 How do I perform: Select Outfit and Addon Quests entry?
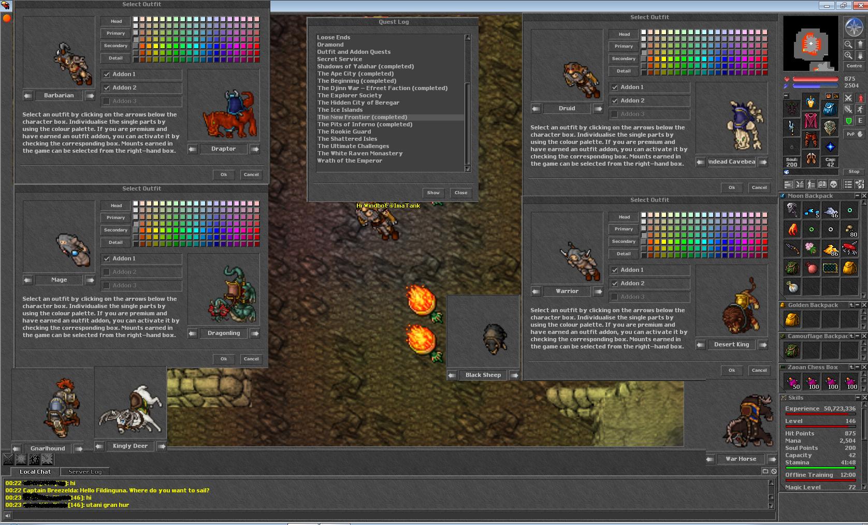[390, 52]
